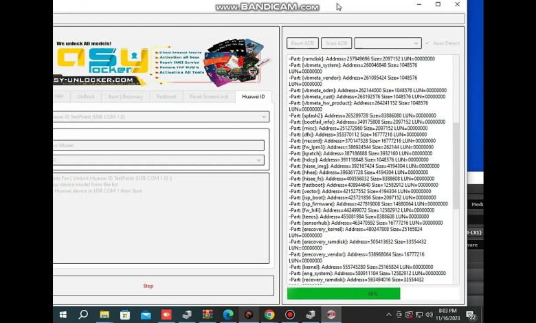Click the Bandicam record icon in taskbar
The image size is (536, 323).
coord(290,315)
